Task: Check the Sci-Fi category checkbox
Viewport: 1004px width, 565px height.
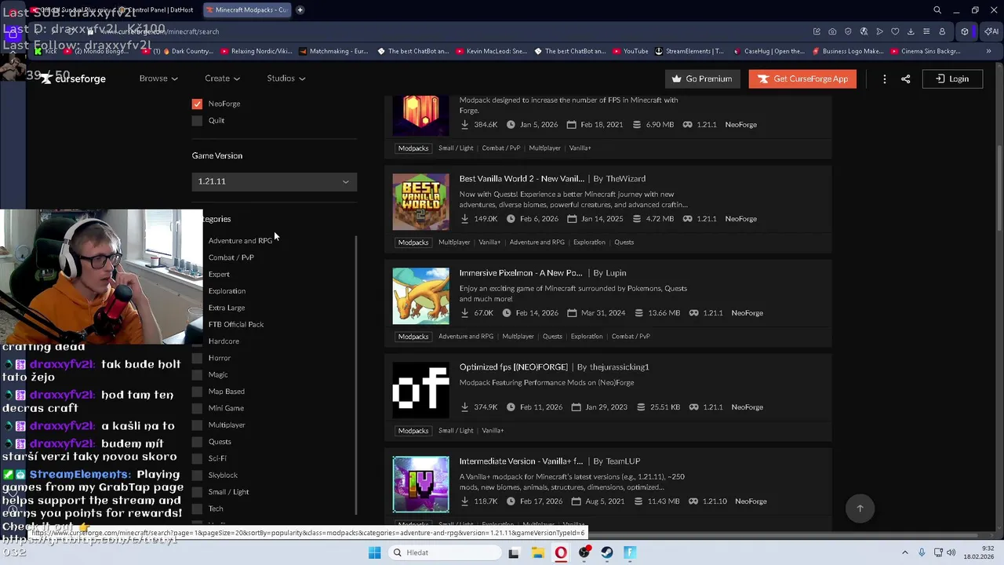Action: 197,458
